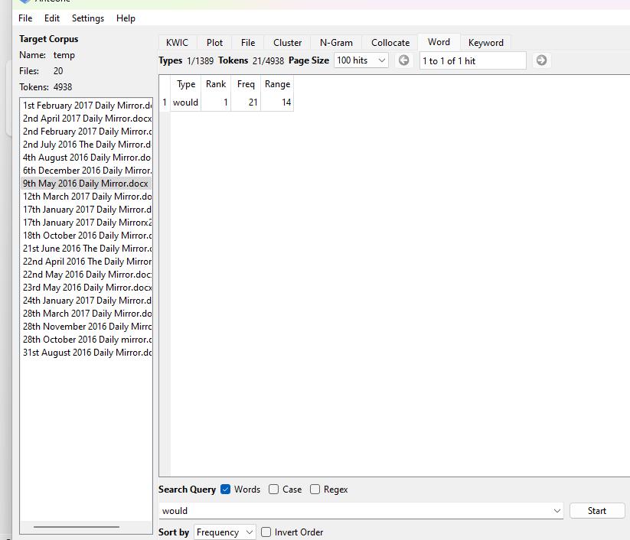Select file 2nd July 2016 The Daily Mirror
This screenshot has width=630, height=540.
[86, 145]
